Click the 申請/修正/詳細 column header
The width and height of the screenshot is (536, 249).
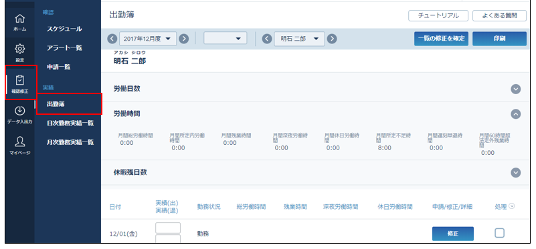coord(452,207)
